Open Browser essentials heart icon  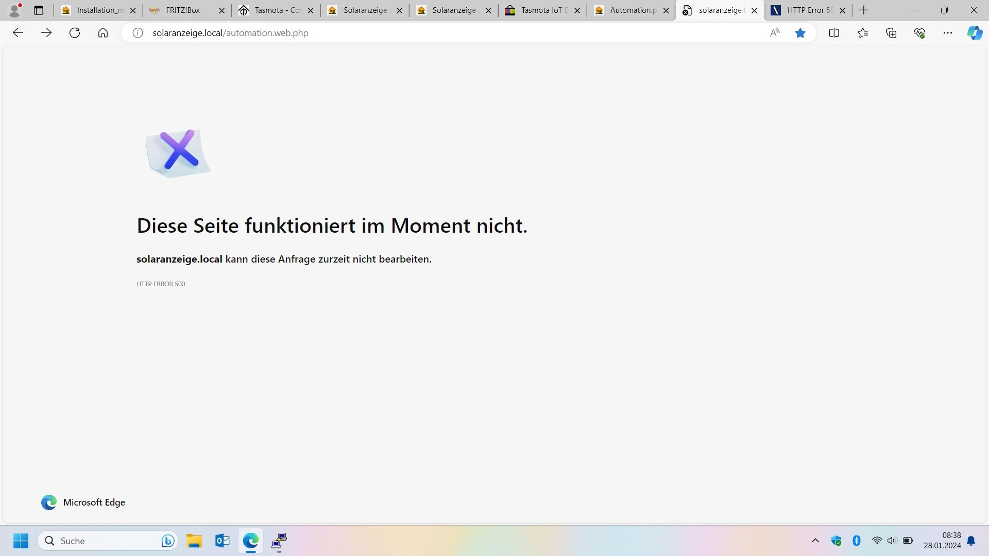click(919, 33)
